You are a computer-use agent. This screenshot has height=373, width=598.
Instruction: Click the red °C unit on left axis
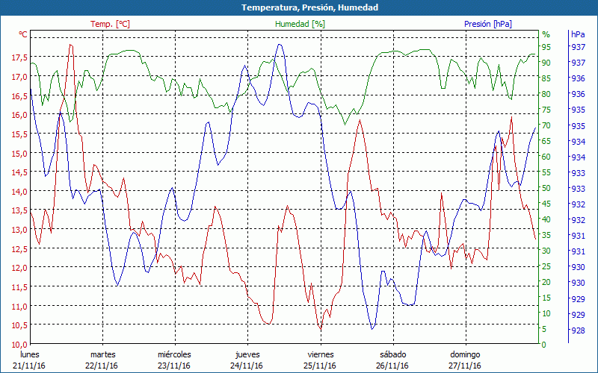tap(23, 34)
